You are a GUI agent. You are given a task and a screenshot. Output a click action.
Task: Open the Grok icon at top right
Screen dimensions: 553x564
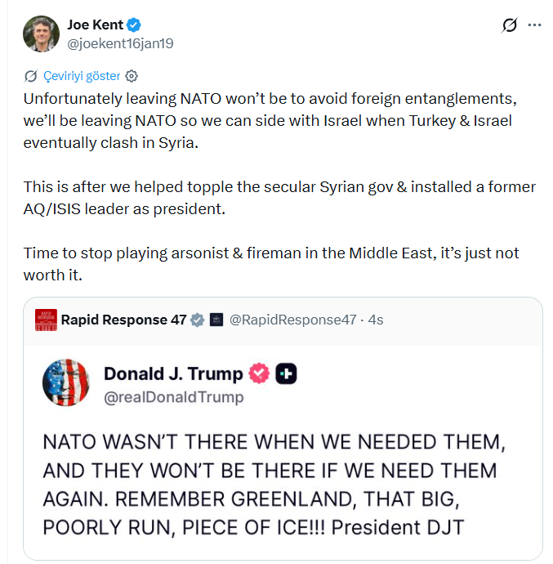click(x=510, y=25)
